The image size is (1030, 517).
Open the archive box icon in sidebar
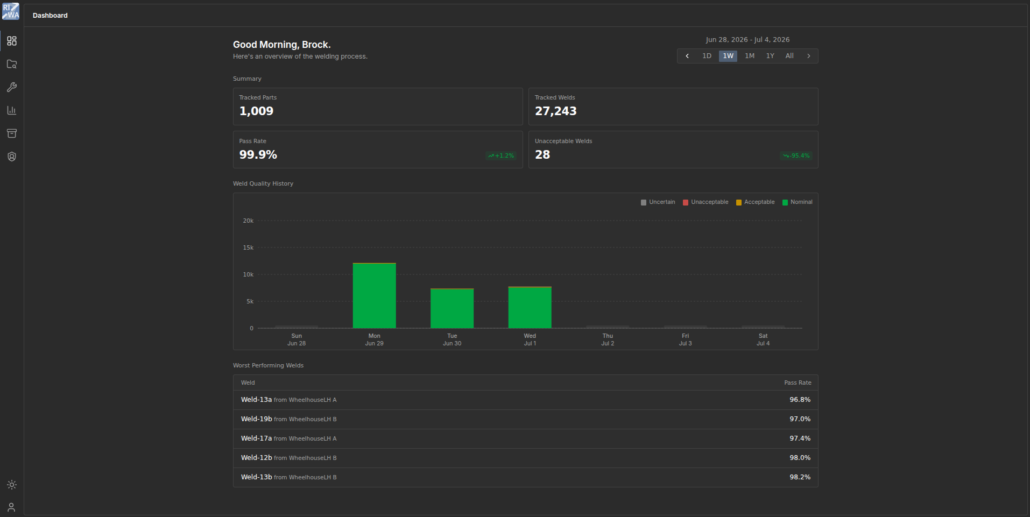tap(12, 133)
